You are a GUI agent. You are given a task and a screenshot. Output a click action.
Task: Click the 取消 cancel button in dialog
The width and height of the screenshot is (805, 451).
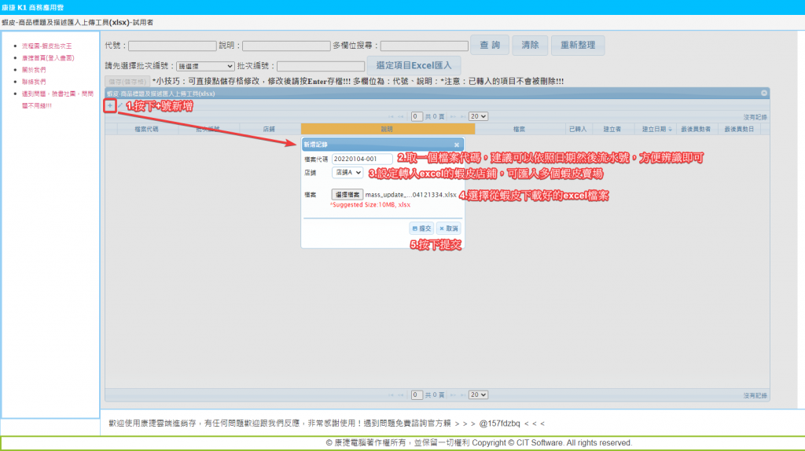448,228
